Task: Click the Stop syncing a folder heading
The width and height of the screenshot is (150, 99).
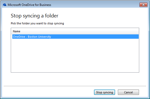Action: click(34, 16)
